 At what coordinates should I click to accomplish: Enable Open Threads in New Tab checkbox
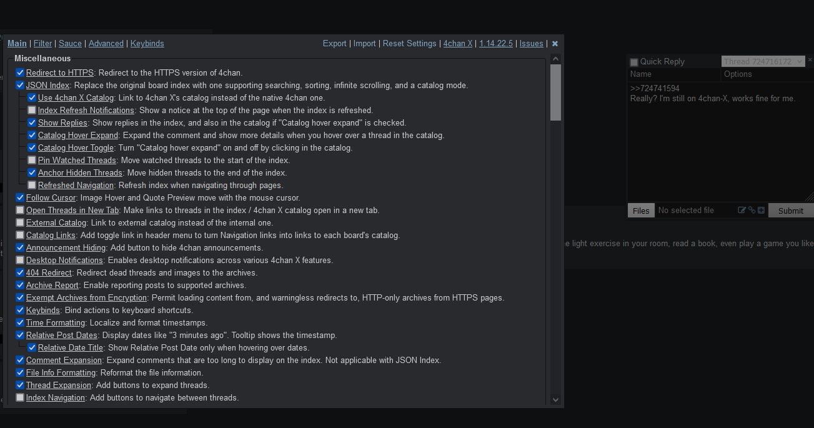tap(20, 210)
